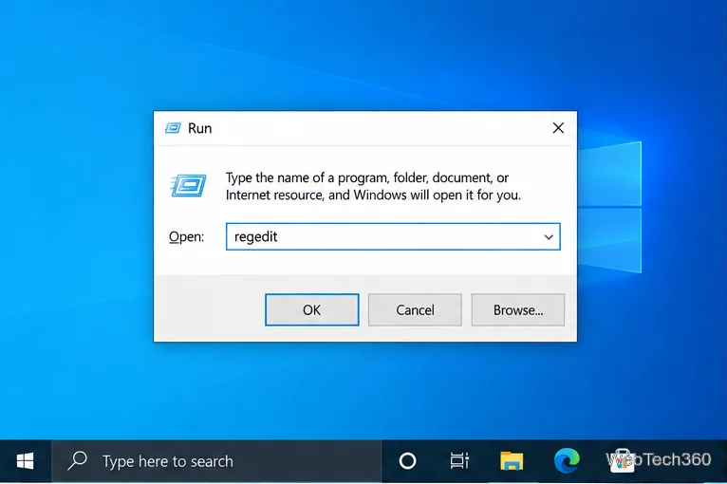
Task: Open Cortana circle icon on taskbar
Action: (407, 461)
